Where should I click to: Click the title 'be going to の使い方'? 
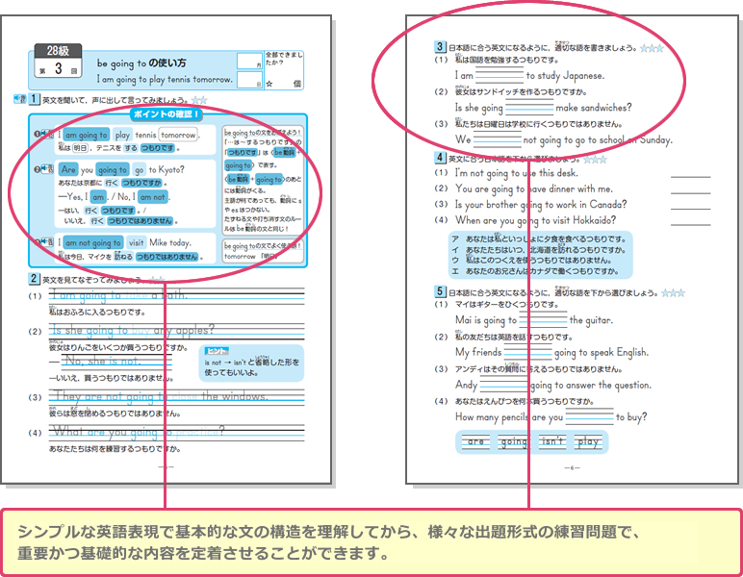[x=141, y=63]
